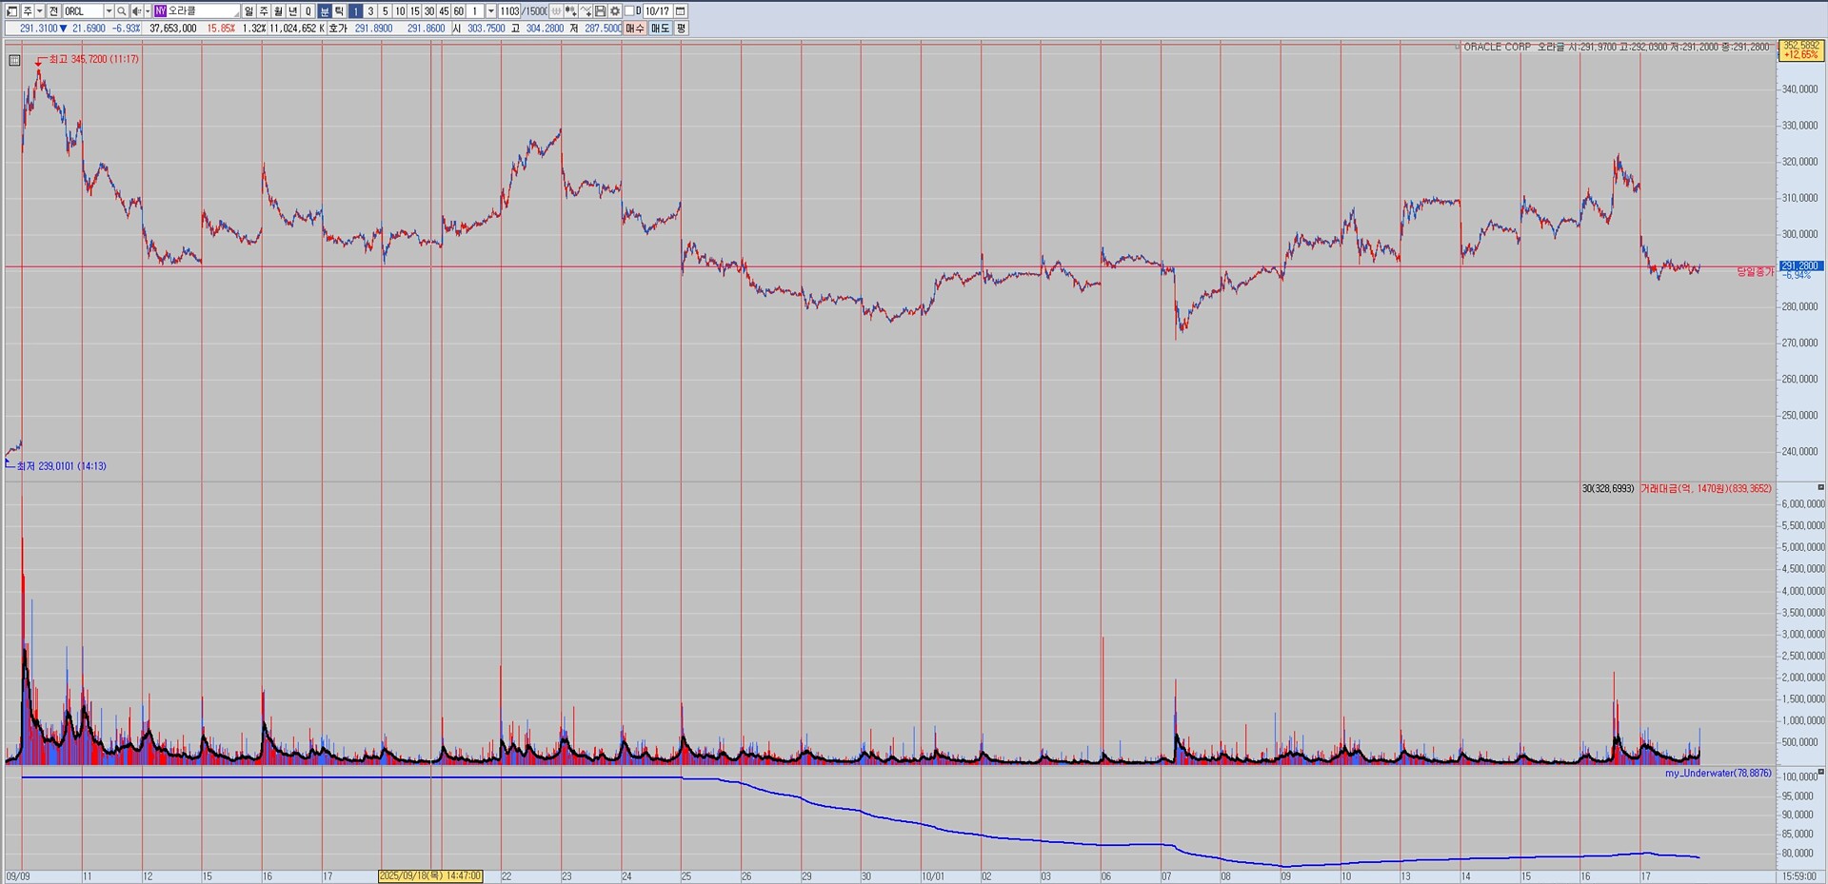The image size is (1828, 884).
Task: Select the 15-minute interval button
Action: tap(414, 11)
